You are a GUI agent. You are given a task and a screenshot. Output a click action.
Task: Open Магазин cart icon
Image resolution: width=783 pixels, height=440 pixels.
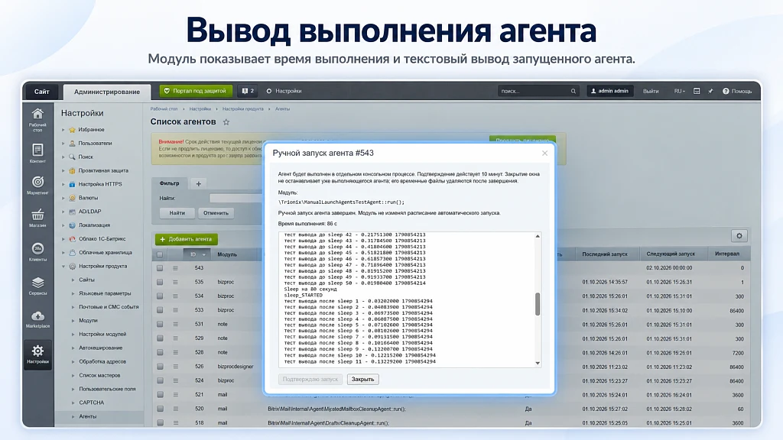coord(37,218)
